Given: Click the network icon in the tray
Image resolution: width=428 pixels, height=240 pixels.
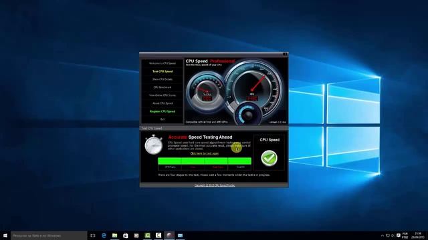Looking at the screenshot, I should click(388, 235).
